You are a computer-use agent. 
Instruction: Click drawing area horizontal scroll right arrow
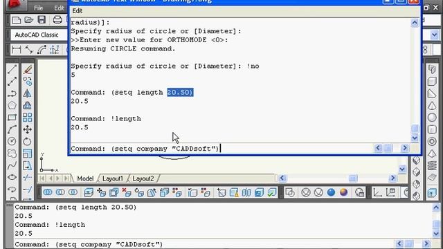coord(392,178)
